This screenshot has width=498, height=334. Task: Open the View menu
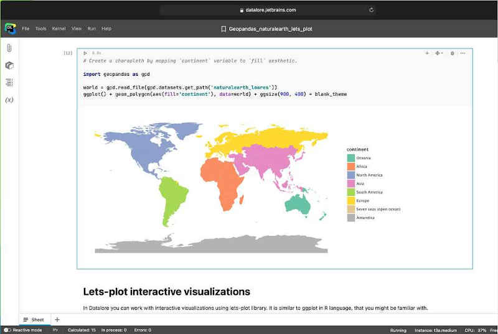click(77, 29)
